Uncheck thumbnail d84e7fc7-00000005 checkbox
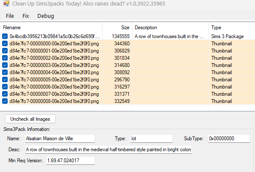 pyautogui.click(x=5, y=80)
